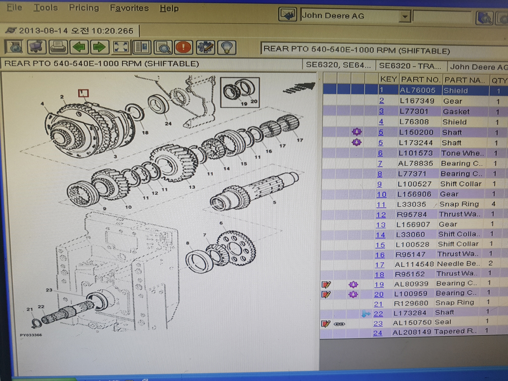Click the red box marker on diagram
The image size is (508, 381).
coord(83,93)
